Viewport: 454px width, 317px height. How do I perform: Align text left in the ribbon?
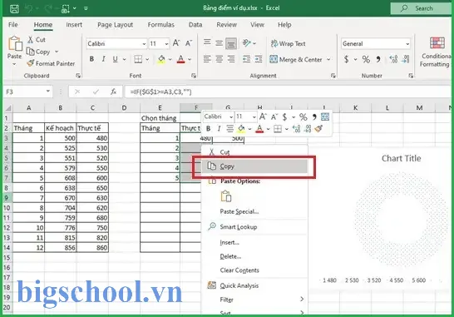[x=207, y=59]
